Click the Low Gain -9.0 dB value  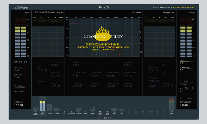coord(77,87)
